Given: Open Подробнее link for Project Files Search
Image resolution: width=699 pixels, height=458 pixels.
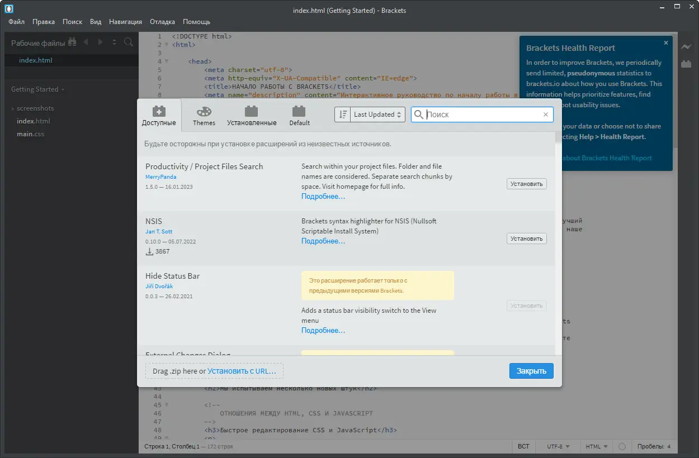Looking at the screenshot, I should coord(323,197).
